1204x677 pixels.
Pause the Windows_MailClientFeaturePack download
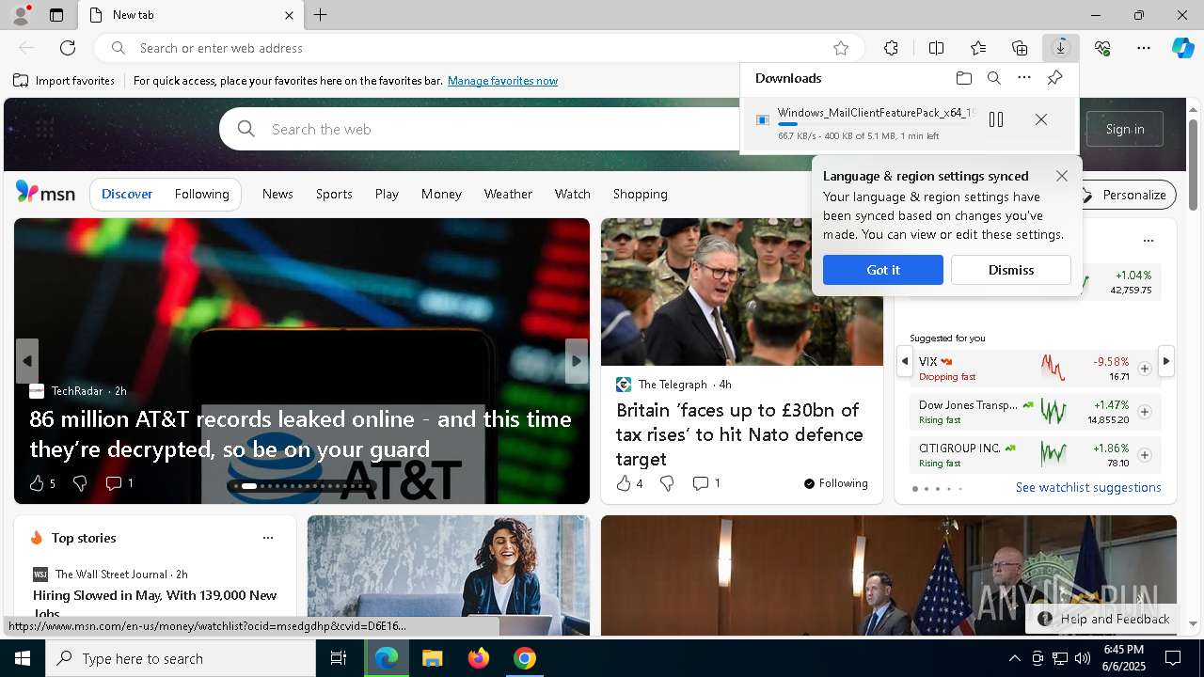996,119
